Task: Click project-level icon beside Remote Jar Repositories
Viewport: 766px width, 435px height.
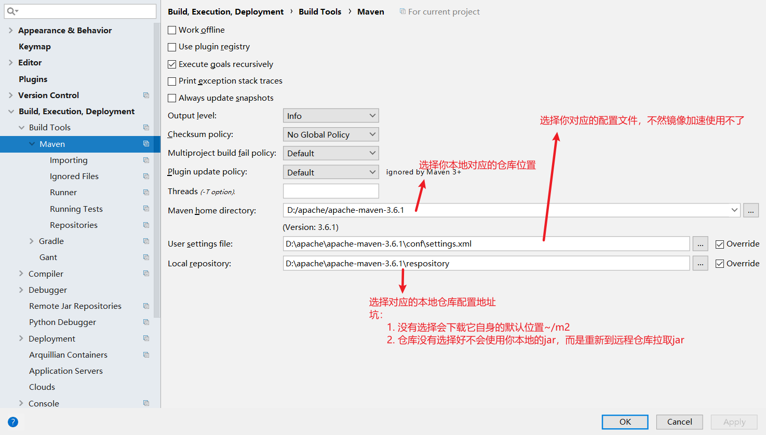Action: 146,306
